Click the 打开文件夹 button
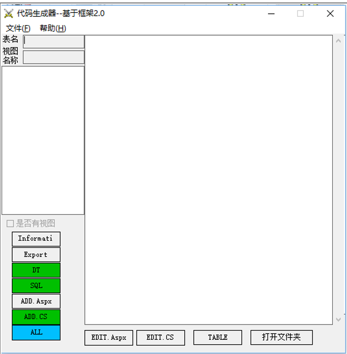This screenshot has width=347, height=354. click(x=282, y=337)
